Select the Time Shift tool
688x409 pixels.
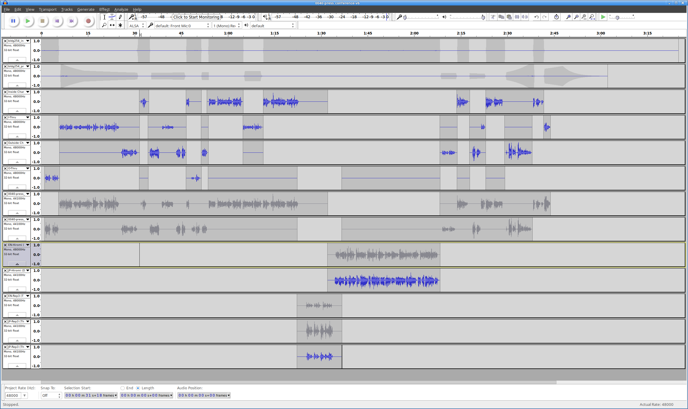point(112,25)
